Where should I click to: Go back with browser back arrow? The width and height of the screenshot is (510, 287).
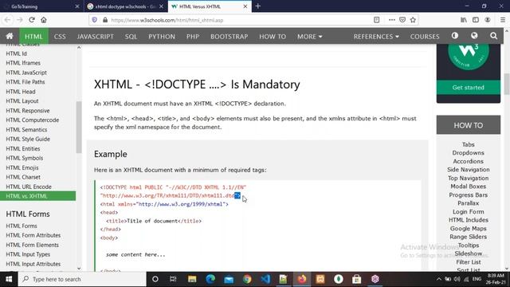(x=7, y=20)
